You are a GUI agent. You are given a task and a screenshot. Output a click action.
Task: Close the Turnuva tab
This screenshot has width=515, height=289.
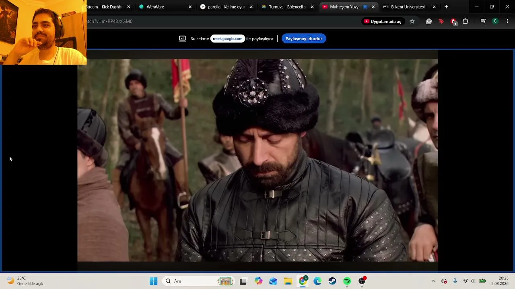click(312, 7)
